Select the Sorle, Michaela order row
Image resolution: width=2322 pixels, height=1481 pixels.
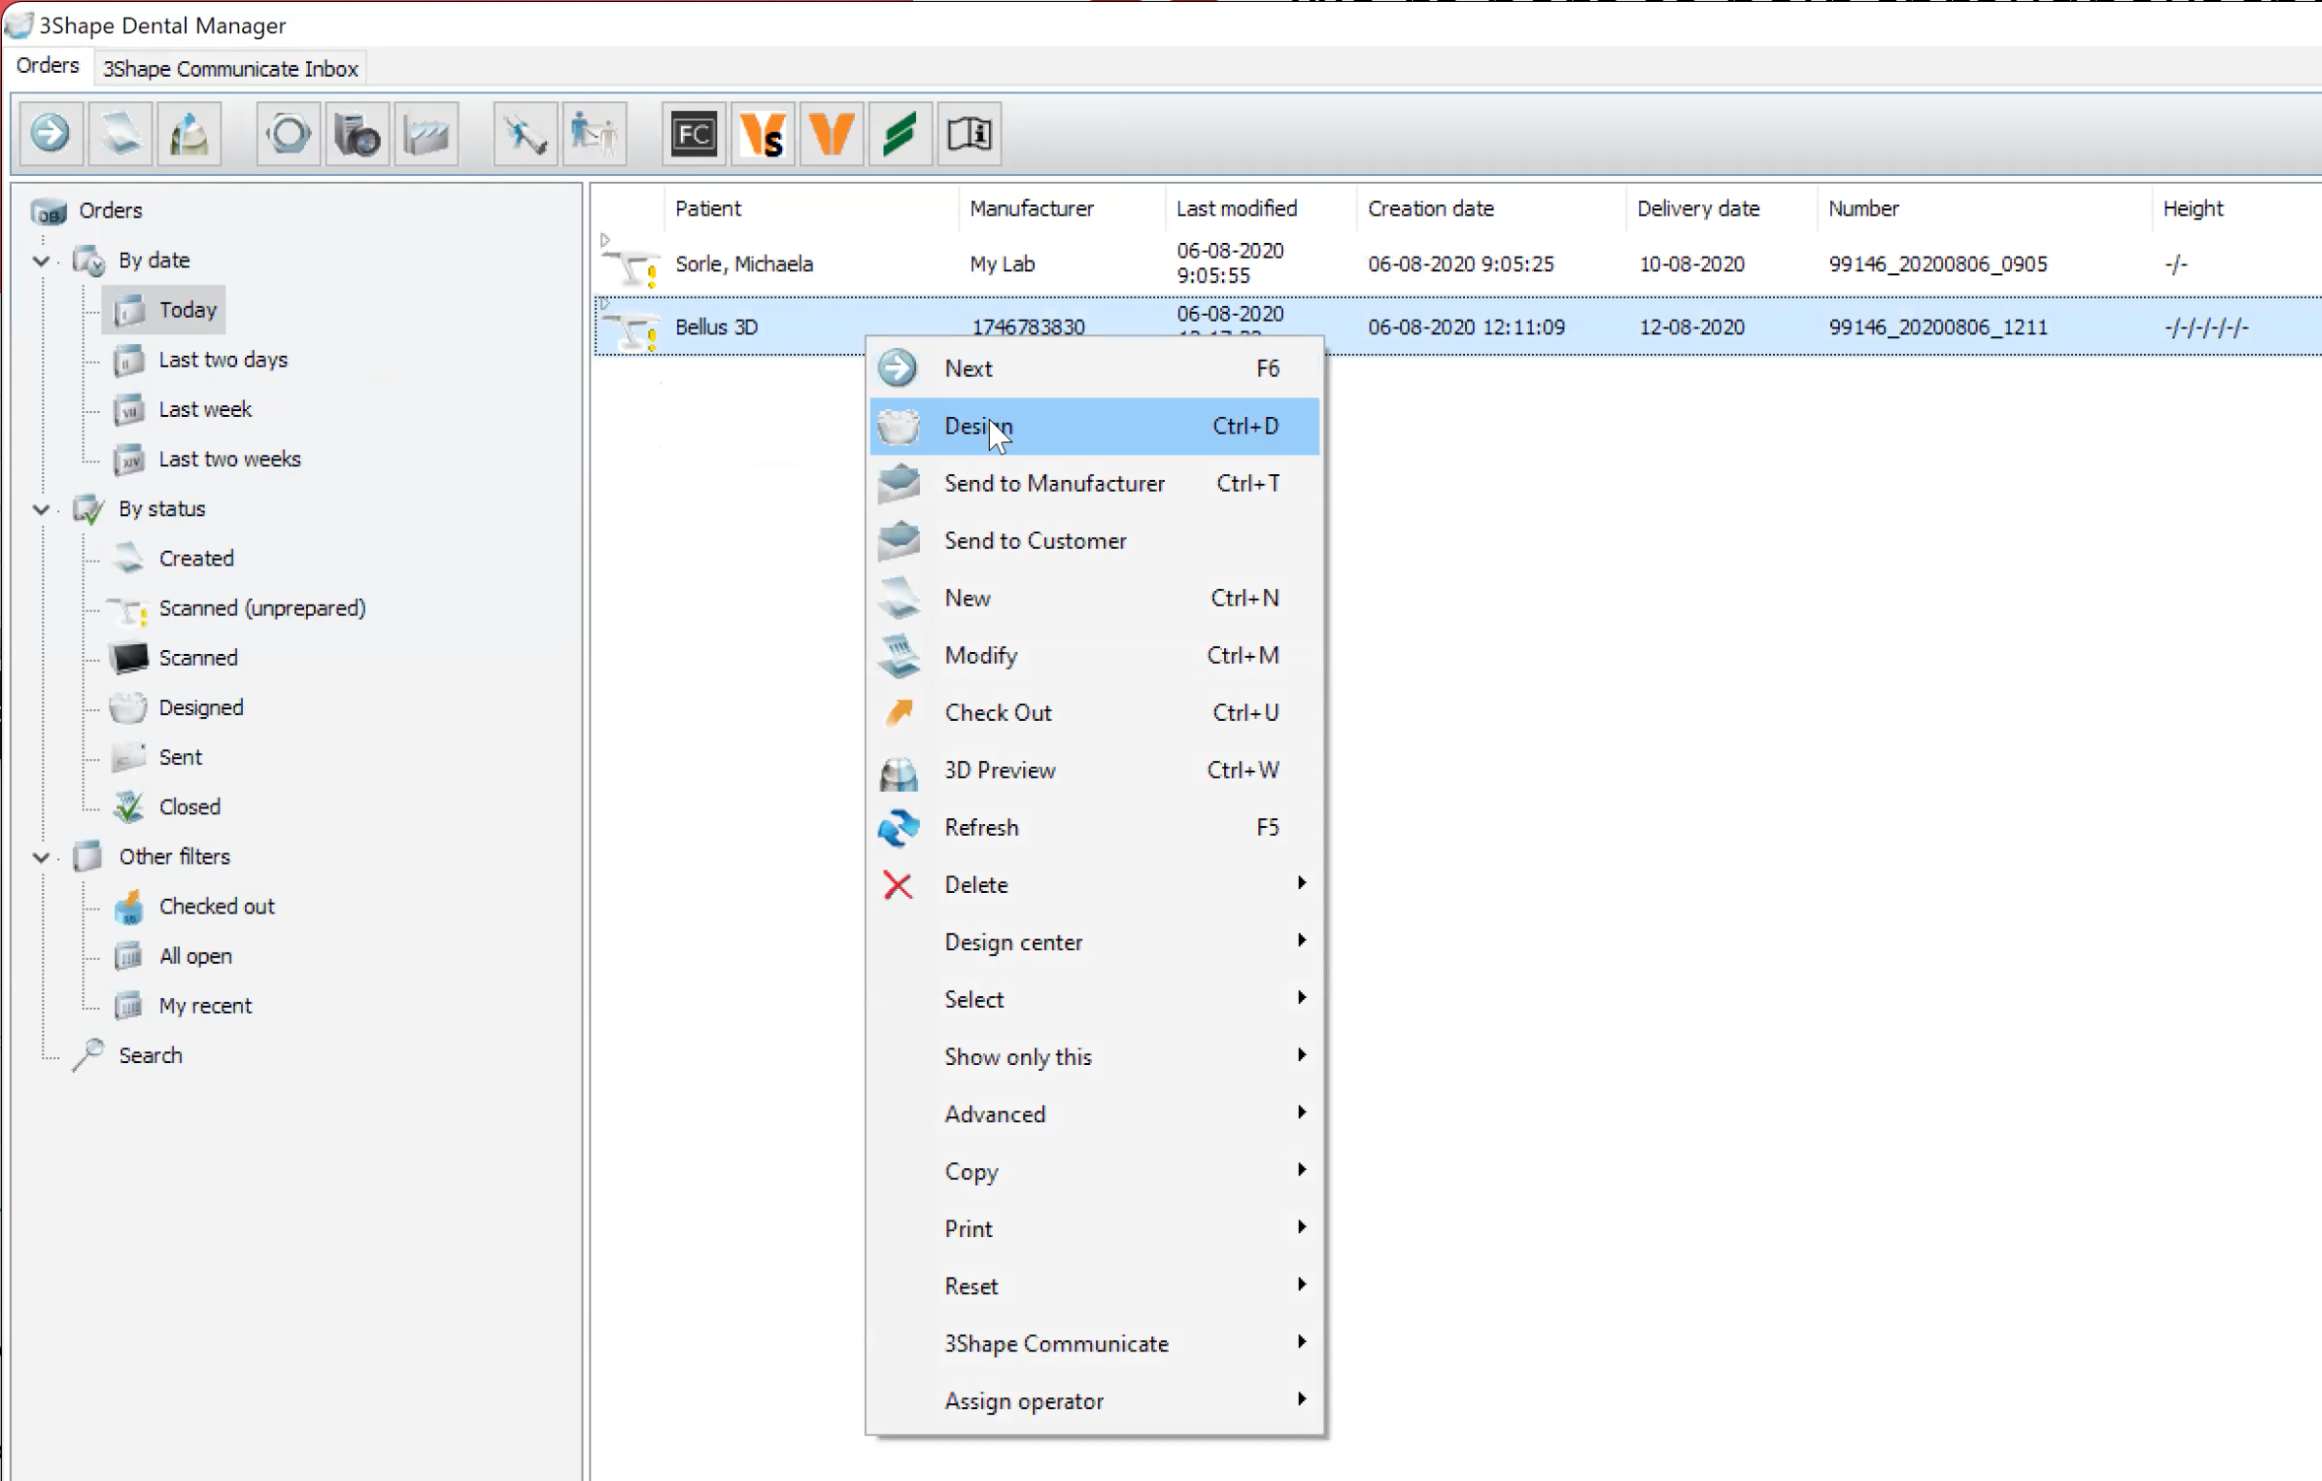744,264
